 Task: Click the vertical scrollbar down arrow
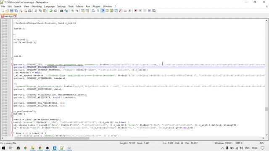(x=266, y=135)
